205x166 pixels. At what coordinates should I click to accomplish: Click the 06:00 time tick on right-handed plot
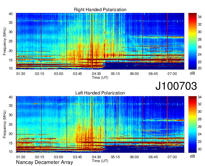tap(134, 74)
